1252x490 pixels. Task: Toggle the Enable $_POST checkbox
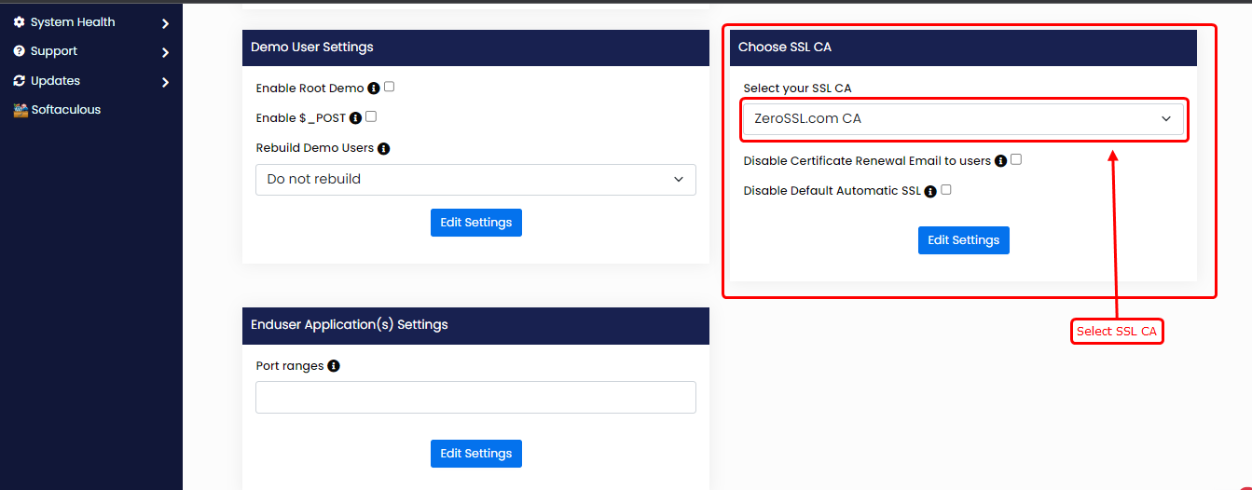click(371, 116)
